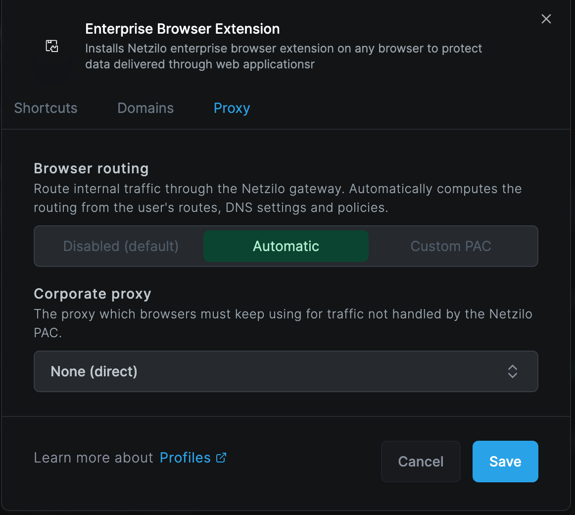Image resolution: width=575 pixels, height=515 pixels.
Task: Select Custom PAC routing option
Action: pos(451,246)
